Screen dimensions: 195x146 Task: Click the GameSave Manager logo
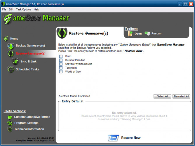point(36,19)
